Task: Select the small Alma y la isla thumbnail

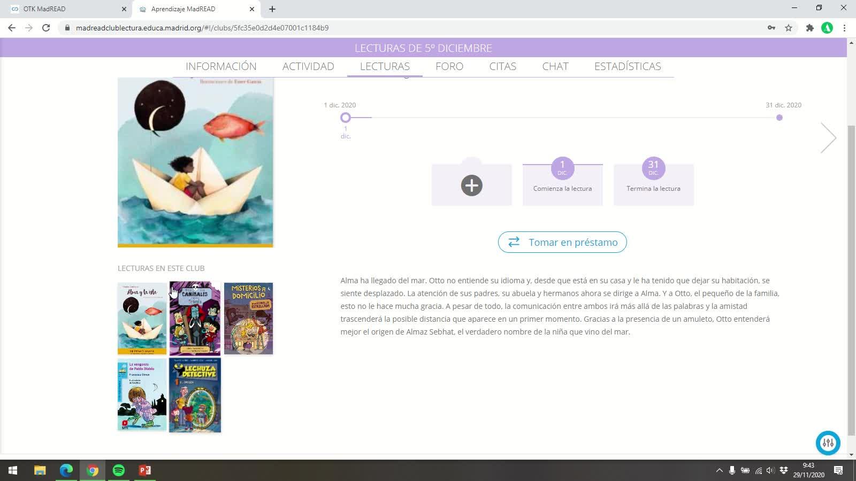Action: click(x=142, y=319)
